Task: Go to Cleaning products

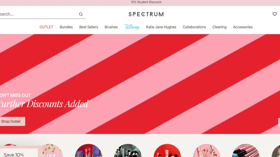Action: click(220, 27)
